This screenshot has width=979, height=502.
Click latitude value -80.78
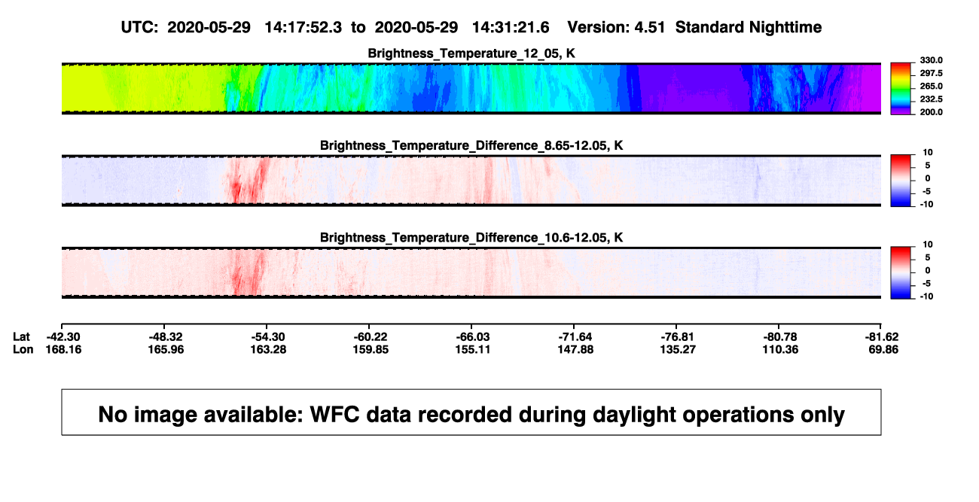pyautogui.click(x=779, y=336)
